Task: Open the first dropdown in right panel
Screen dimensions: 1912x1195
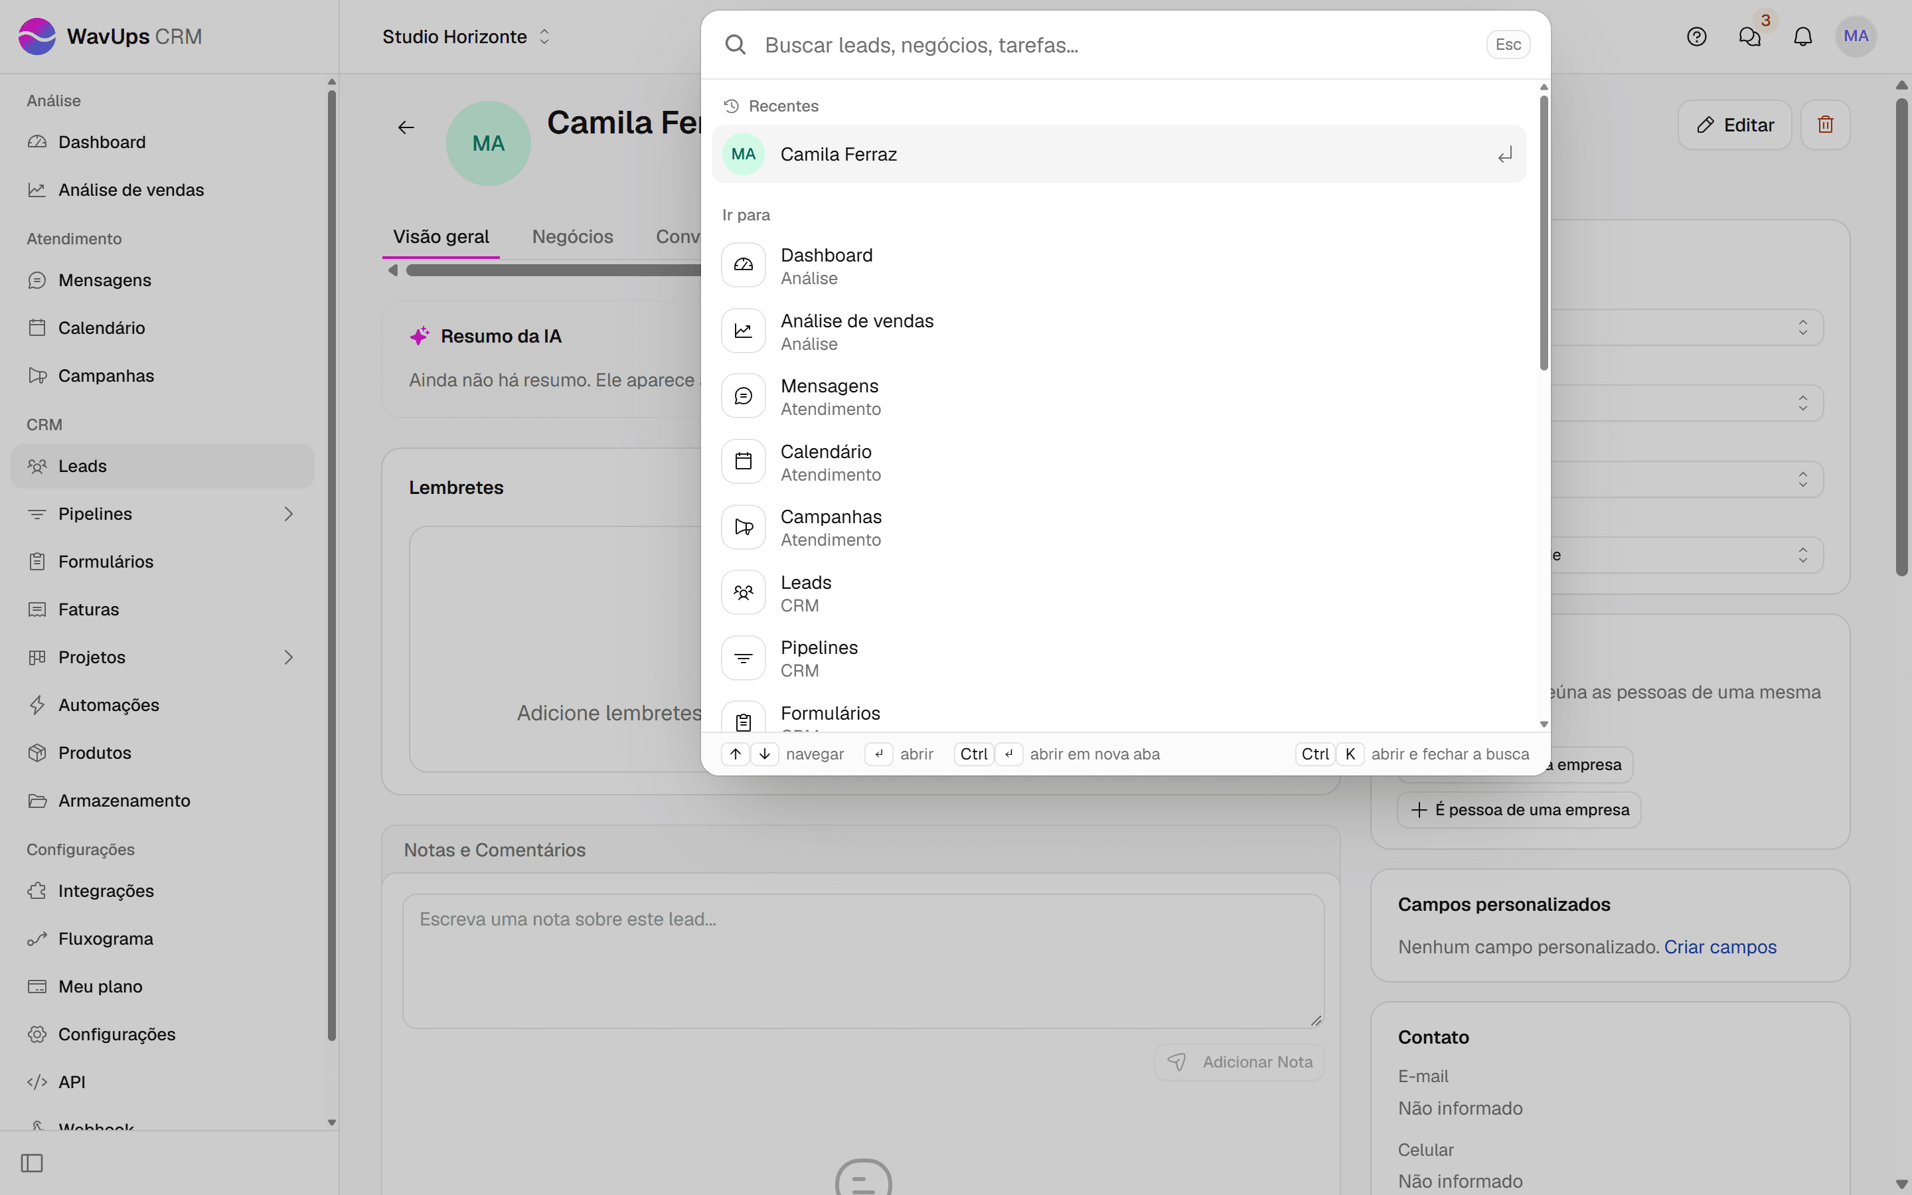Action: click(1686, 327)
